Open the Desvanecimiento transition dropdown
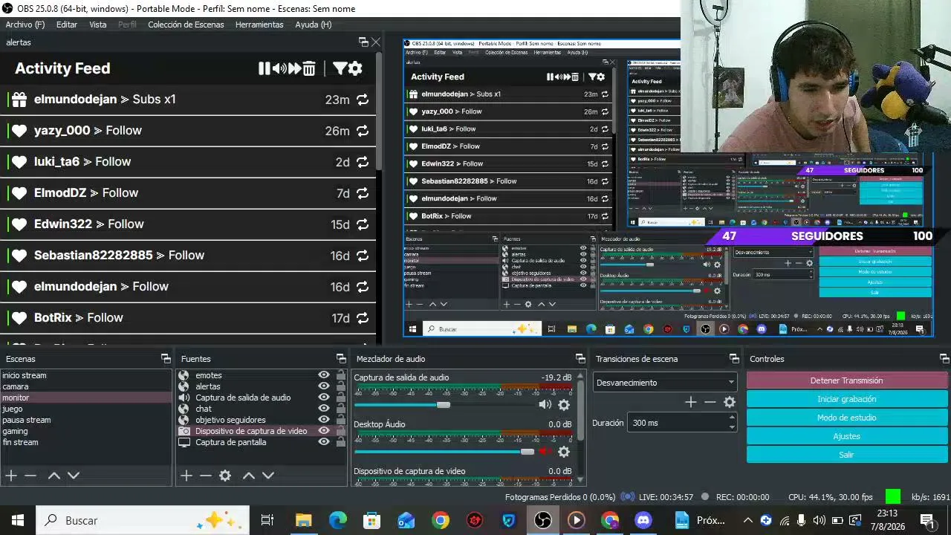 tap(665, 383)
